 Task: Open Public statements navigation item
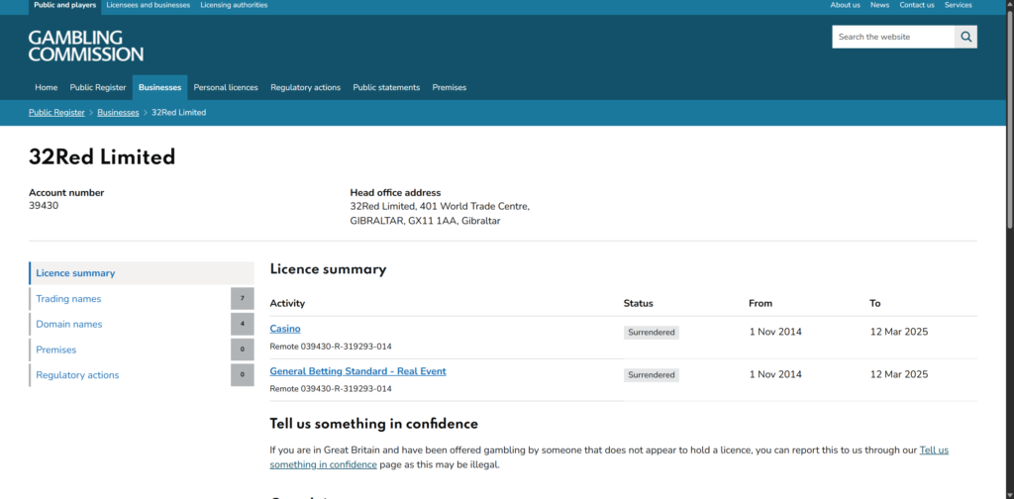click(386, 87)
